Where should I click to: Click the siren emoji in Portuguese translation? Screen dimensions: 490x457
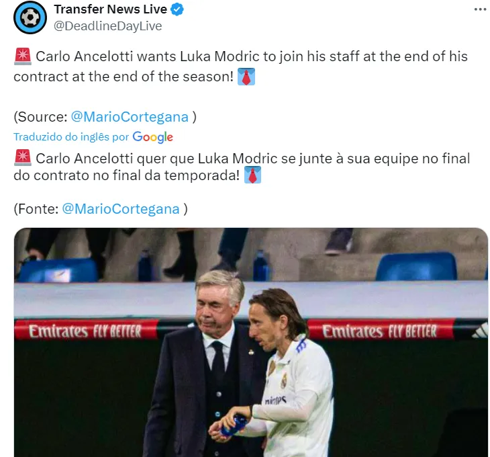(23, 158)
